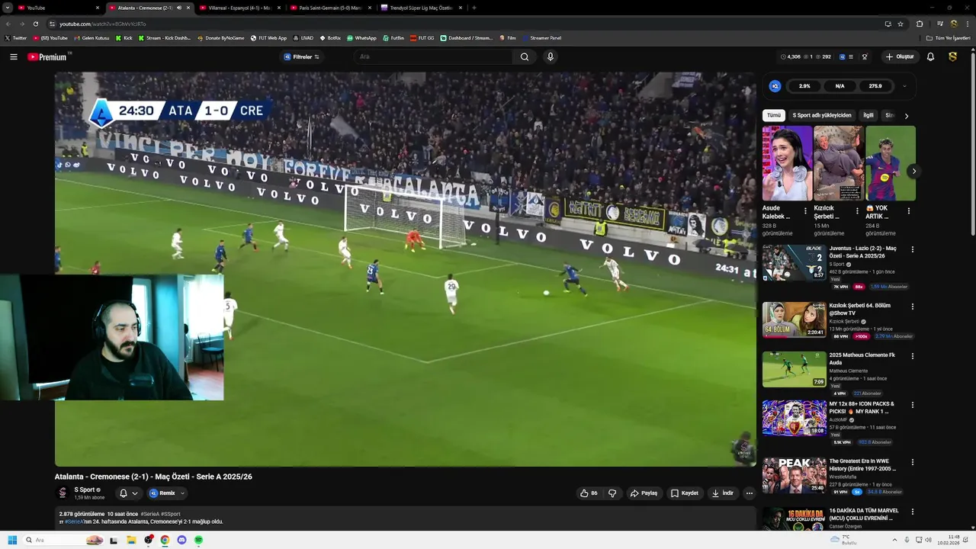Screen dimensions: 976x549
Task: Click the 275.9 stat pill
Action: (875, 86)
